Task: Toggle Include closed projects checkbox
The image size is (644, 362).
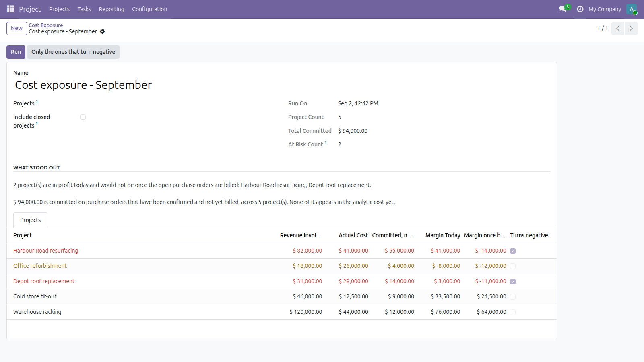Action: (x=83, y=117)
